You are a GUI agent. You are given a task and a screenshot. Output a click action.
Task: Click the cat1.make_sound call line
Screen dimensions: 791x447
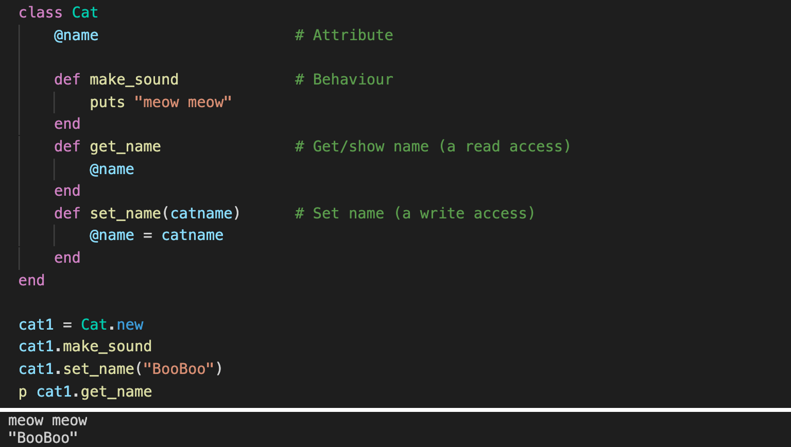pos(85,347)
